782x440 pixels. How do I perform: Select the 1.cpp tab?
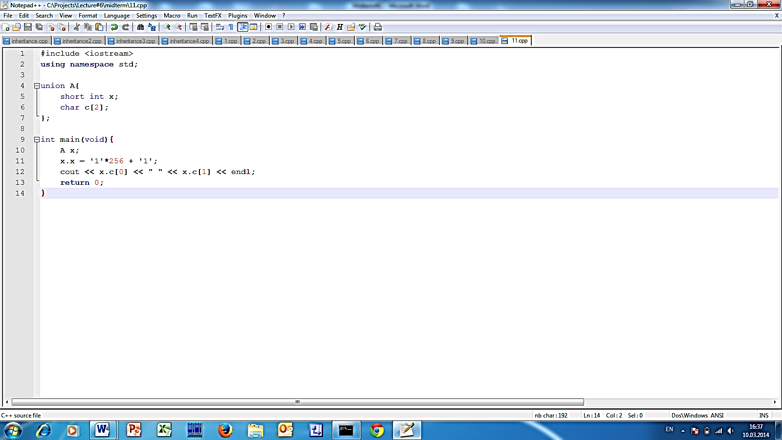click(x=227, y=41)
